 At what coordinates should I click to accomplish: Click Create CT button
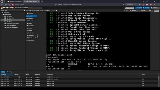[x=146, y=8]
